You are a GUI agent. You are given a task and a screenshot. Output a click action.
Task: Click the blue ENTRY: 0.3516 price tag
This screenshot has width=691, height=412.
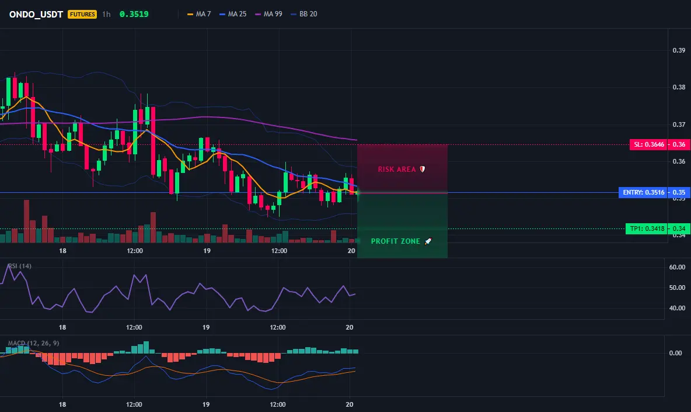click(643, 192)
